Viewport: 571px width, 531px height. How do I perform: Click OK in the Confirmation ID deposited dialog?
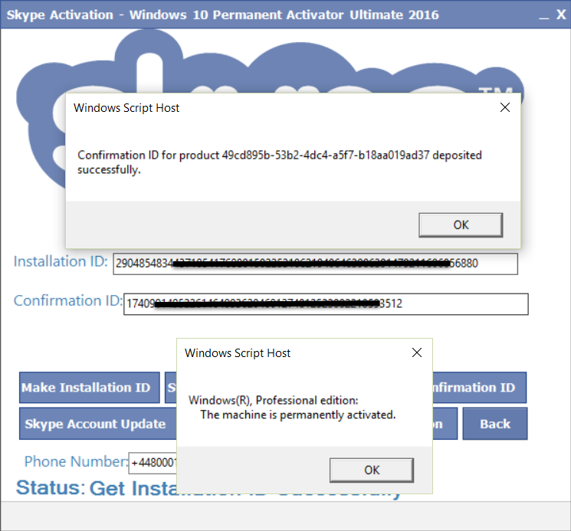point(461,225)
